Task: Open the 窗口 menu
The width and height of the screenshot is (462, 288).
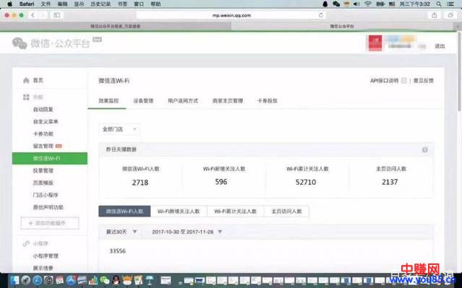Action: (x=139, y=4)
